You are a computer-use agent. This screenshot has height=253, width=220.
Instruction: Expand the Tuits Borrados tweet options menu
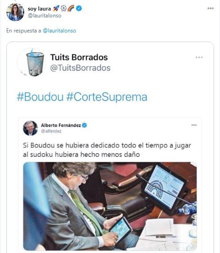pos(199,57)
